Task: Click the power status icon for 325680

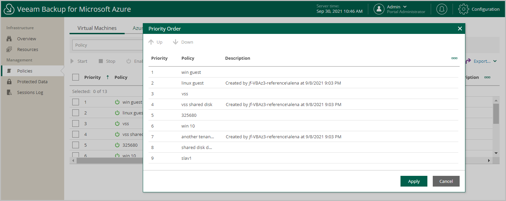Action: tap(117, 145)
